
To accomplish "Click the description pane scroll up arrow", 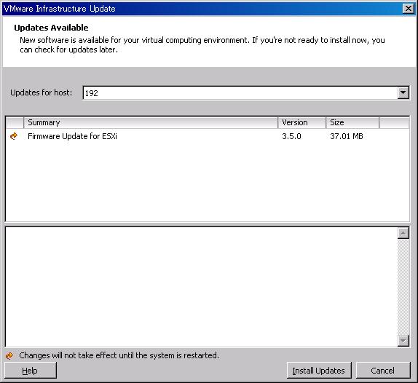I will pyautogui.click(x=403, y=233).
